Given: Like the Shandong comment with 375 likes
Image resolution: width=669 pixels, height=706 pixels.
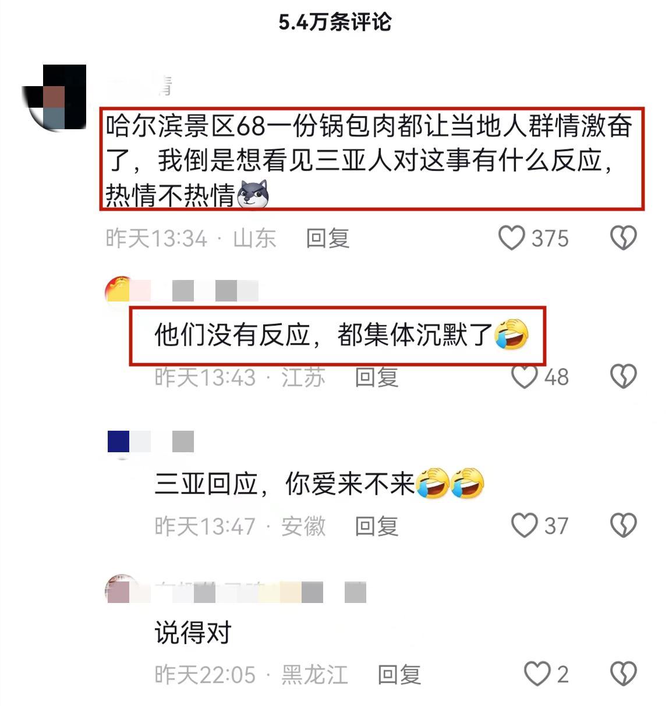Looking at the screenshot, I should coord(512,238).
